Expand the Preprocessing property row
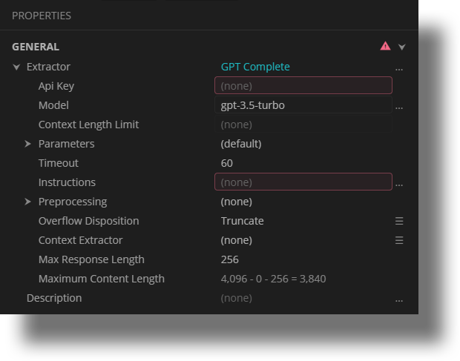460x361 pixels. pyautogui.click(x=28, y=202)
